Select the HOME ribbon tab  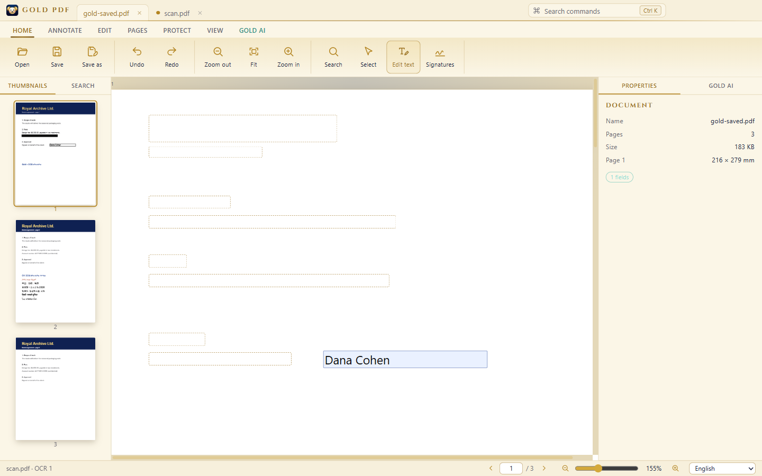(22, 30)
